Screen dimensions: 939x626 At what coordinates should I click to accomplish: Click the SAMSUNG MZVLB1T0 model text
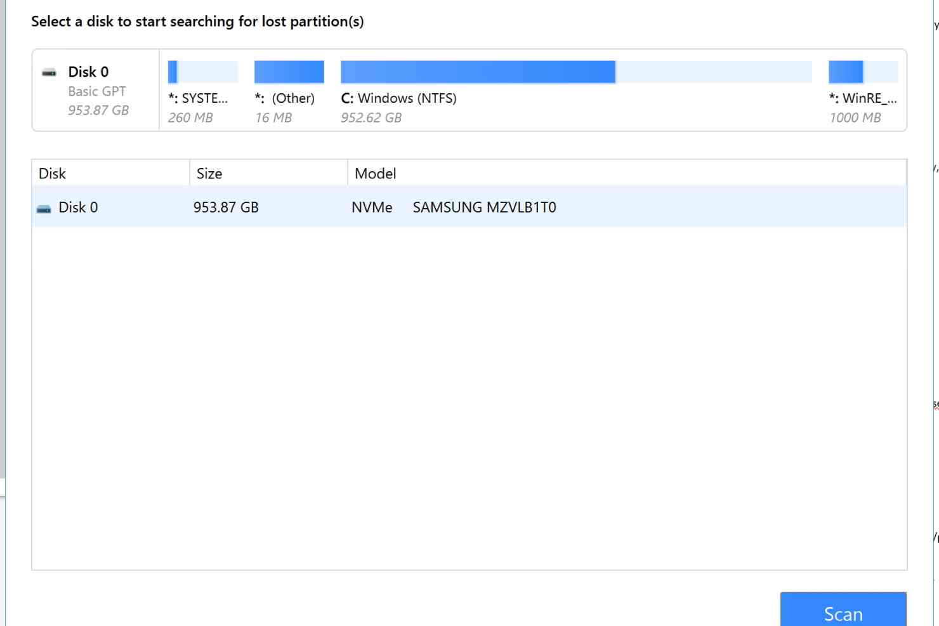(x=484, y=207)
